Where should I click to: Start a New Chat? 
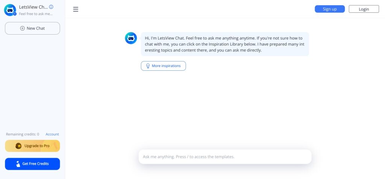point(32,28)
